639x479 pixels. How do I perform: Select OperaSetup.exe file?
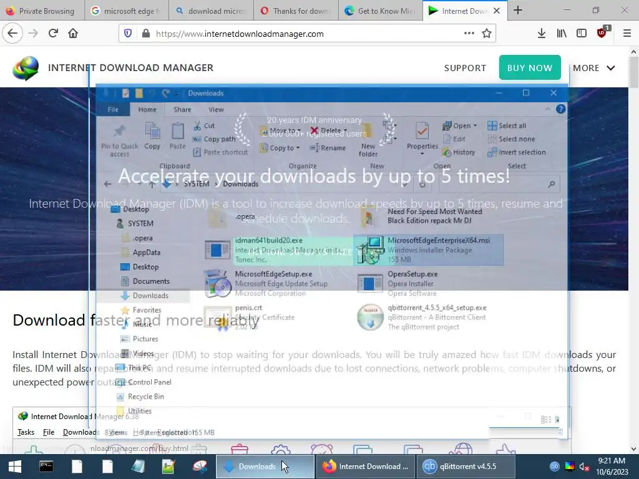[x=429, y=284]
